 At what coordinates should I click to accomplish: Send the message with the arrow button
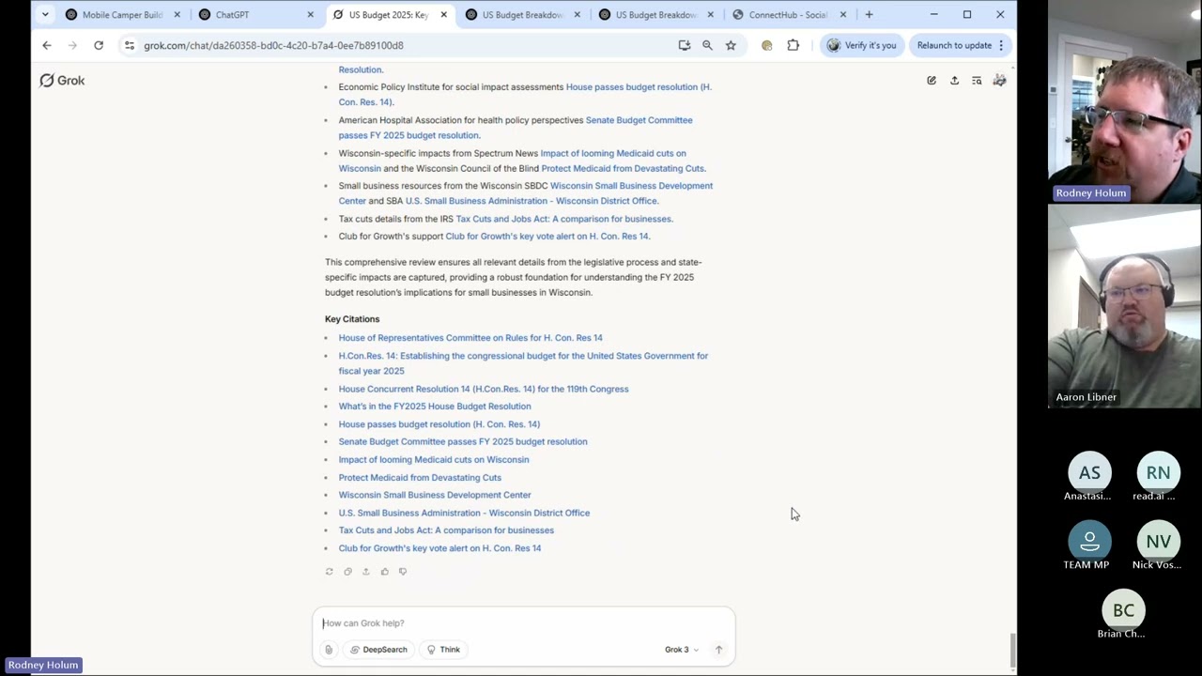pyautogui.click(x=718, y=650)
